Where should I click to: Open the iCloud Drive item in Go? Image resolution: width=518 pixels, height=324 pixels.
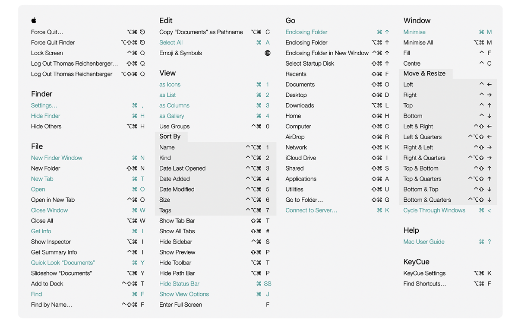click(300, 158)
